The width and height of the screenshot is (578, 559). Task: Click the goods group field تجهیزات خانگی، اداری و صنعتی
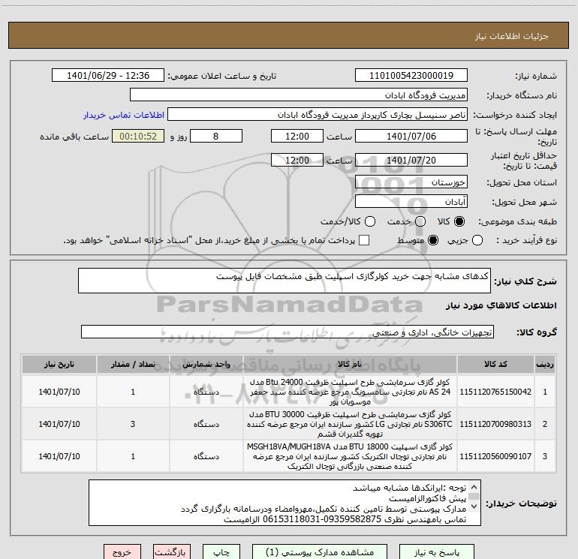tap(287, 332)
